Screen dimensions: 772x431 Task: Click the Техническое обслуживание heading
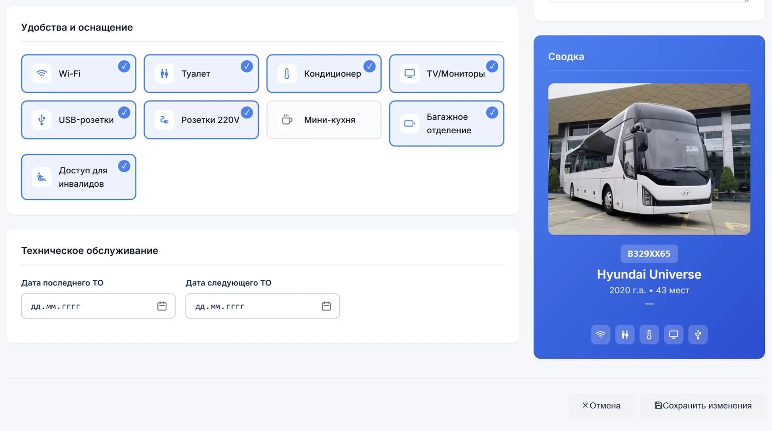[90, 250]
